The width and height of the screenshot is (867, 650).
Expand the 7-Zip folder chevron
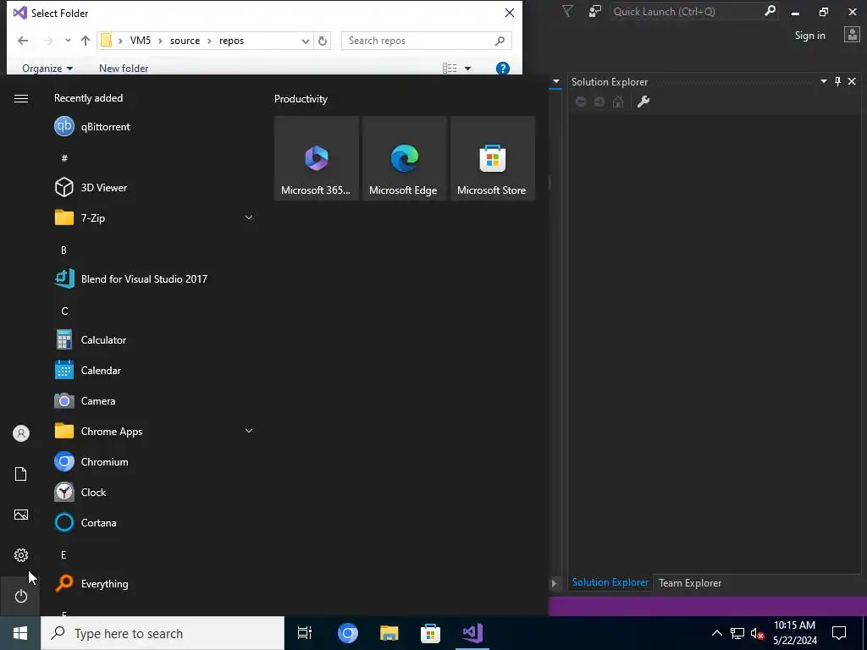[249, 218]
